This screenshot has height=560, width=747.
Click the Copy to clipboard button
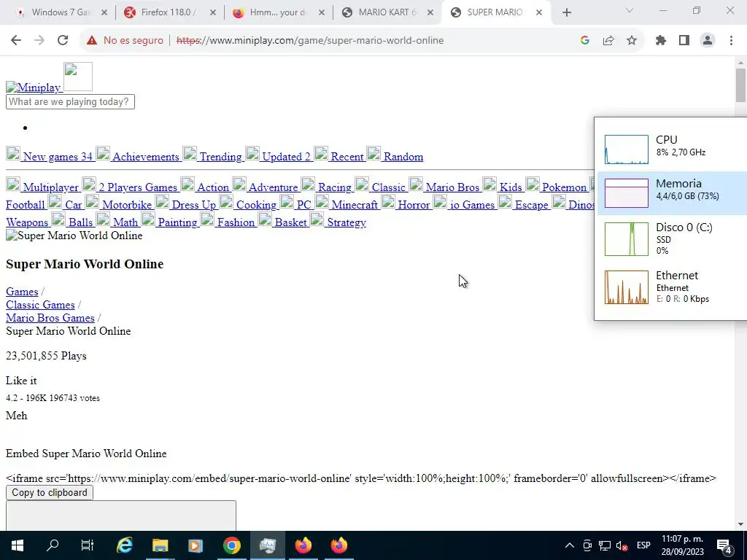pos(50,493)
